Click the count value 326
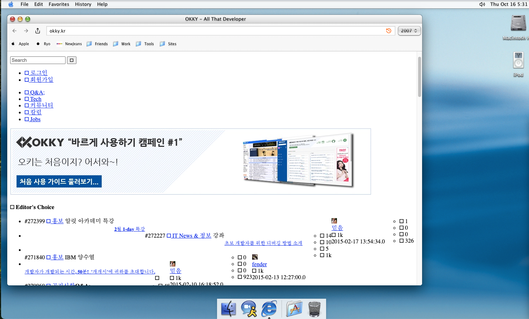The image size is (529, 319). click(x=409, y=241)
